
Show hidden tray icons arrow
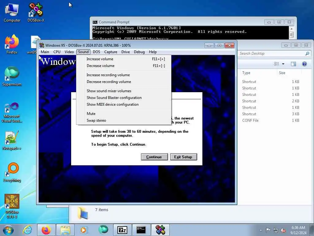pyautogui.click(x=261, y=230)
